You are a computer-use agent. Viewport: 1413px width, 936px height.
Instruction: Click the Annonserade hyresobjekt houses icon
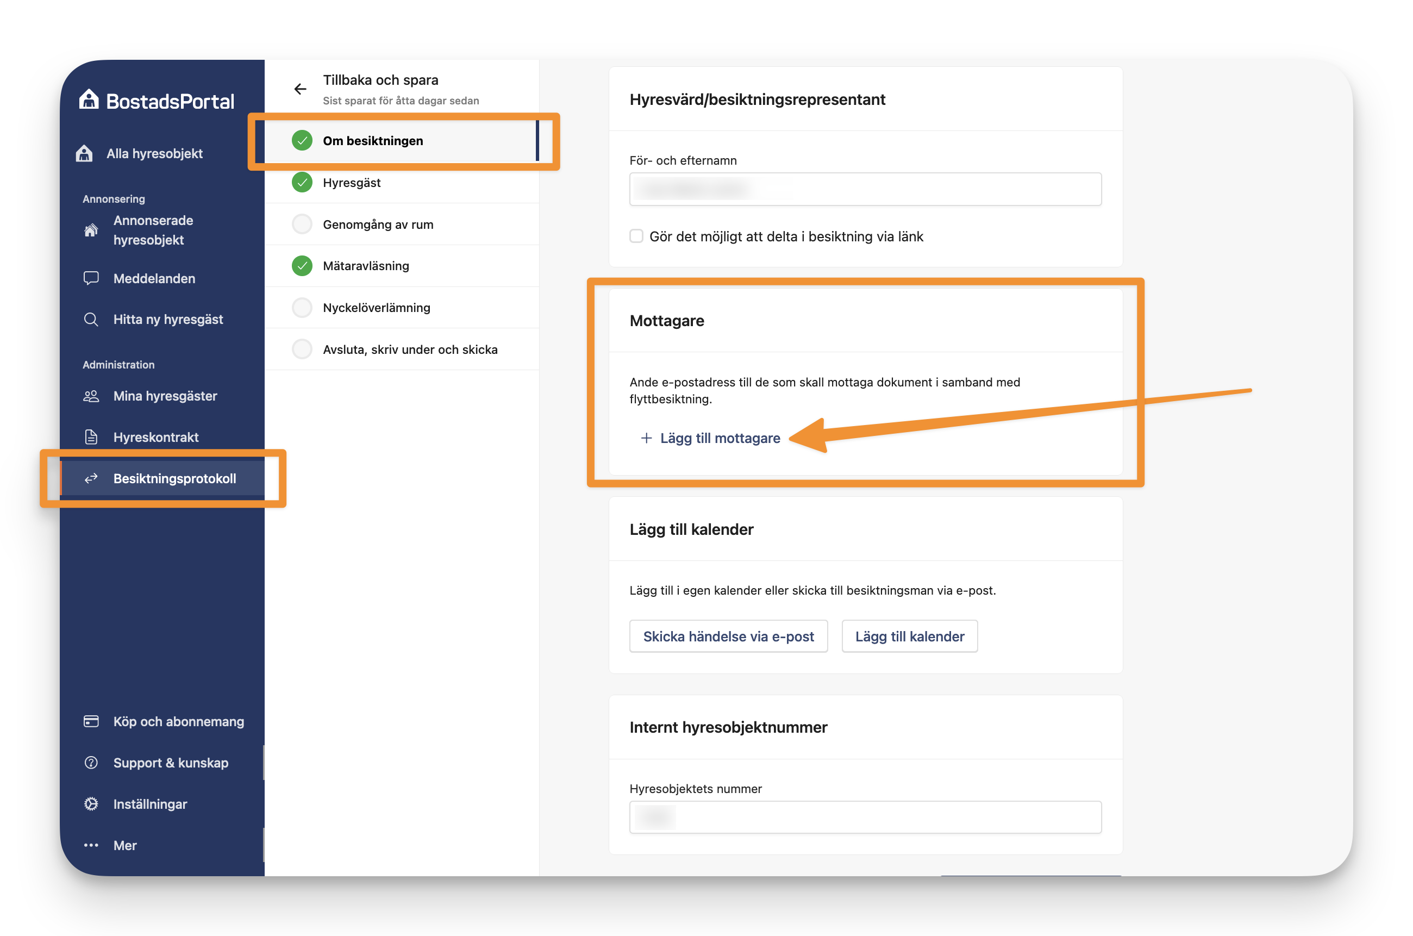[x=91, y=230]
